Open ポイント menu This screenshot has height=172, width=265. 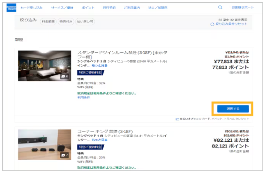[x=88, y=8]
